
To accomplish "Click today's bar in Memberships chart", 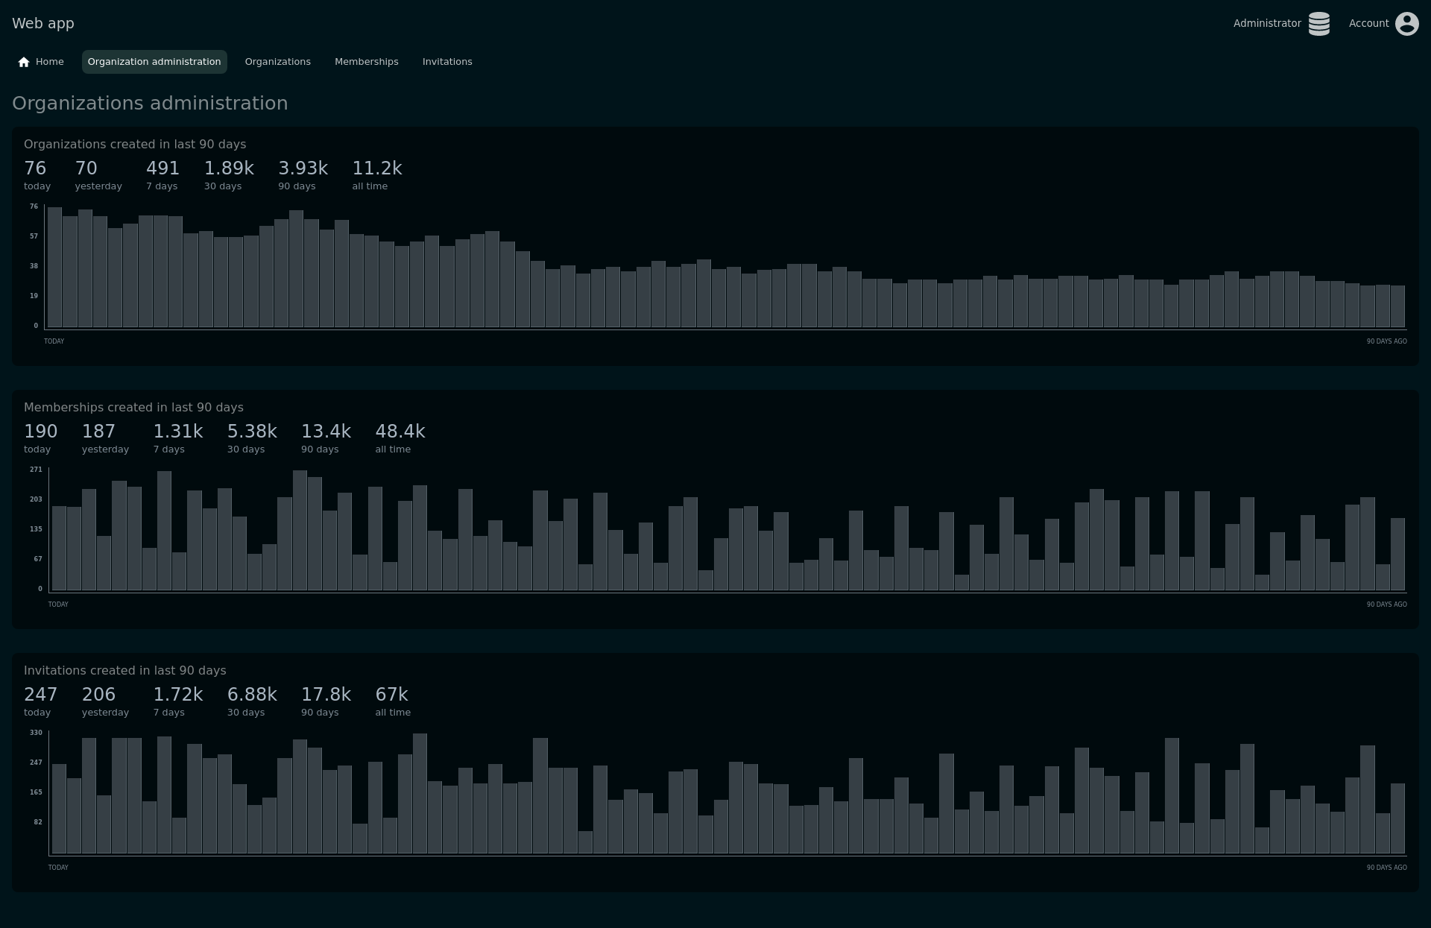I will (59, 549).
